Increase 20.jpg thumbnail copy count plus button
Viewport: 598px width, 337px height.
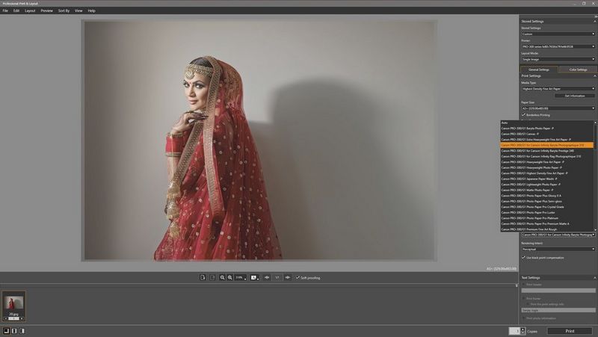[22, 318]
